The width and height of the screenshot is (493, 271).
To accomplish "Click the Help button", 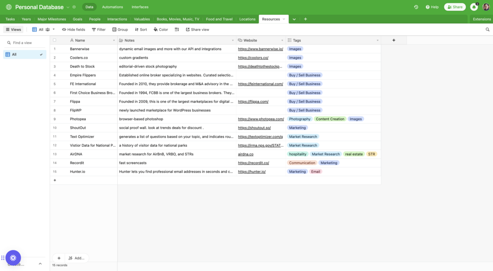I will point(432,7).
